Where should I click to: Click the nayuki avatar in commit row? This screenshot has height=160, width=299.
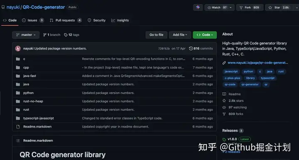point(18,49)
